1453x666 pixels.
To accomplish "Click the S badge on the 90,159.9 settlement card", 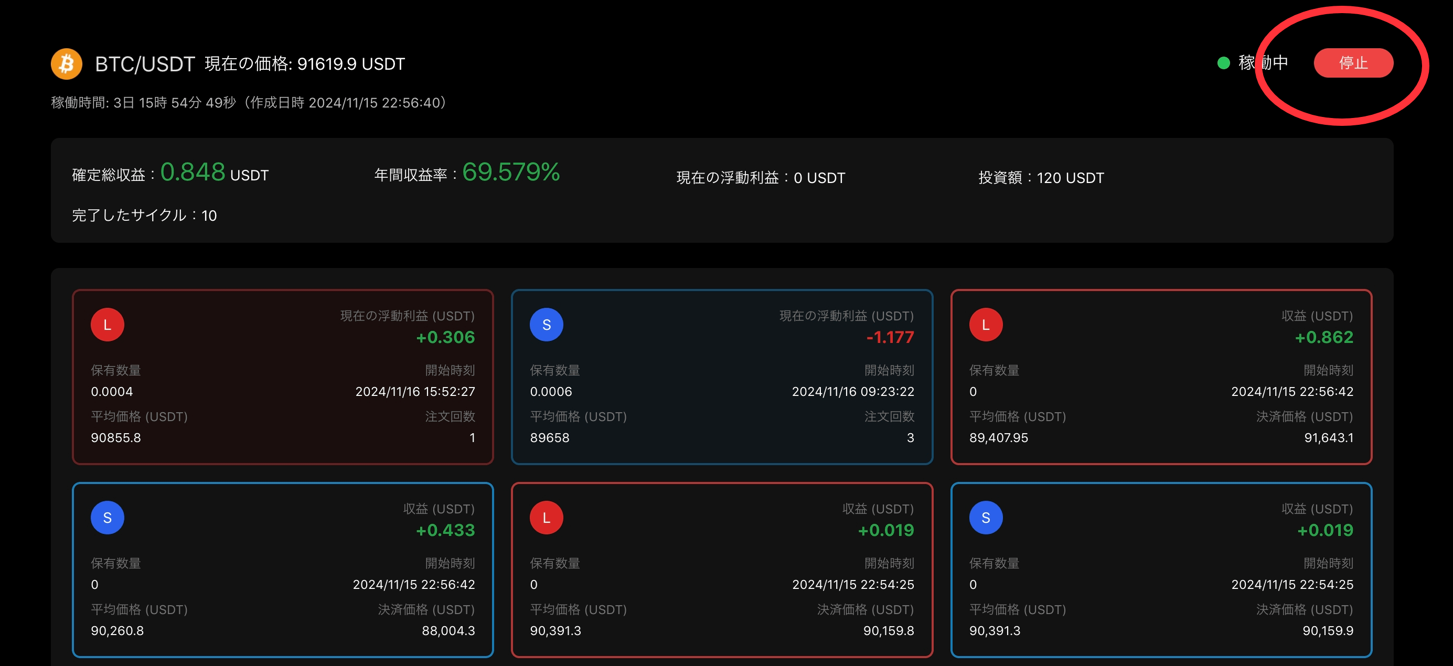I will pos(986,518).
